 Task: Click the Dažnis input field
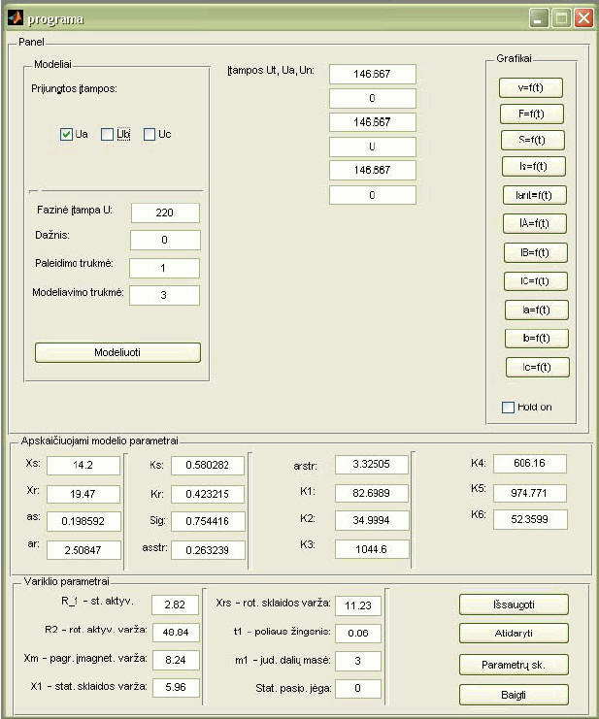coord(165,240)
